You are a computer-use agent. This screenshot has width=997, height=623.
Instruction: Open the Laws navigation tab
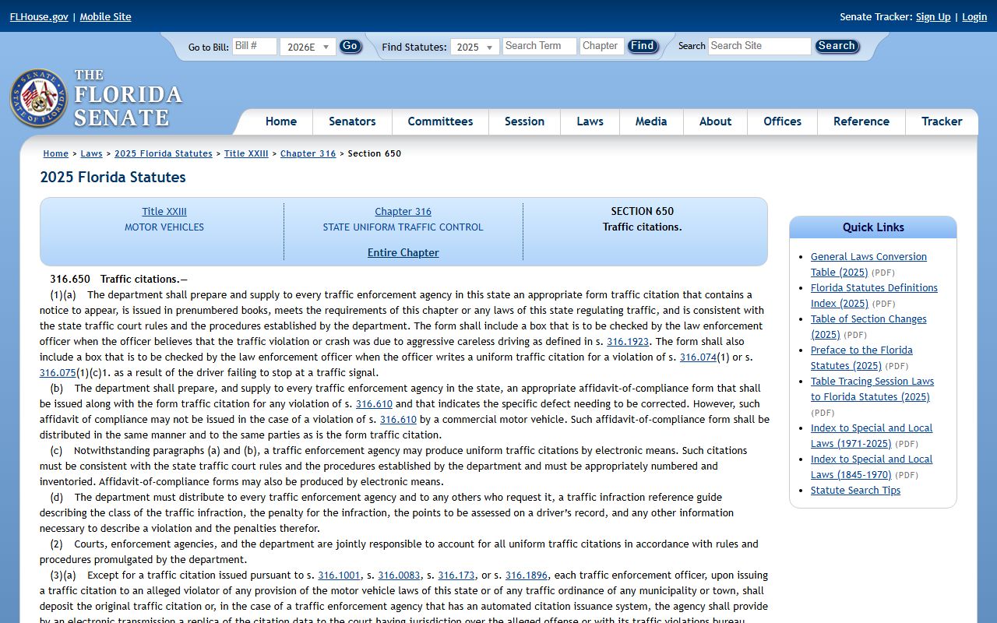[x=590, y=121]
